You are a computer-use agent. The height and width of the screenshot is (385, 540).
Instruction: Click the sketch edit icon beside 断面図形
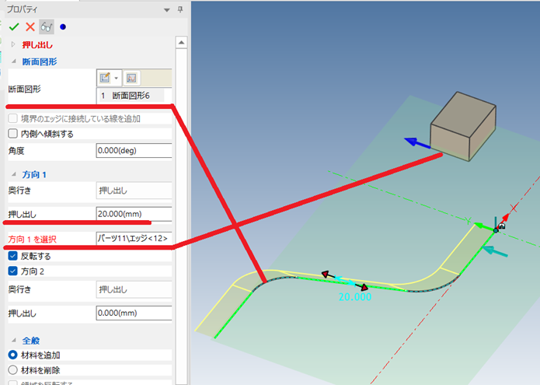106,78
